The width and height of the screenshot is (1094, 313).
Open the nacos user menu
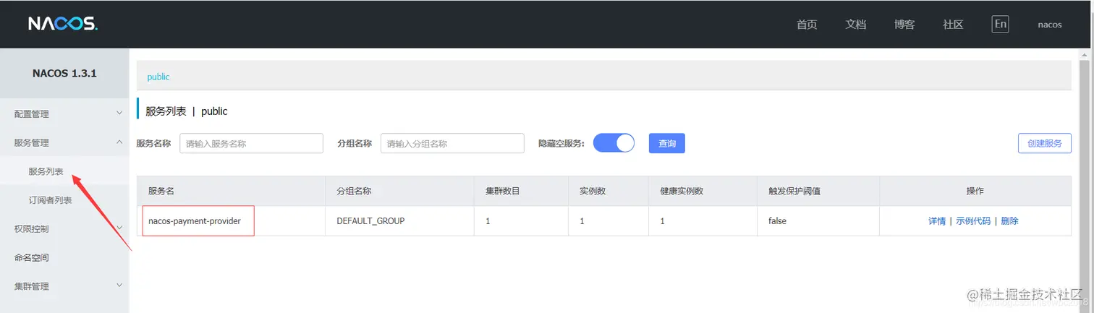(x=1050, y=25)
